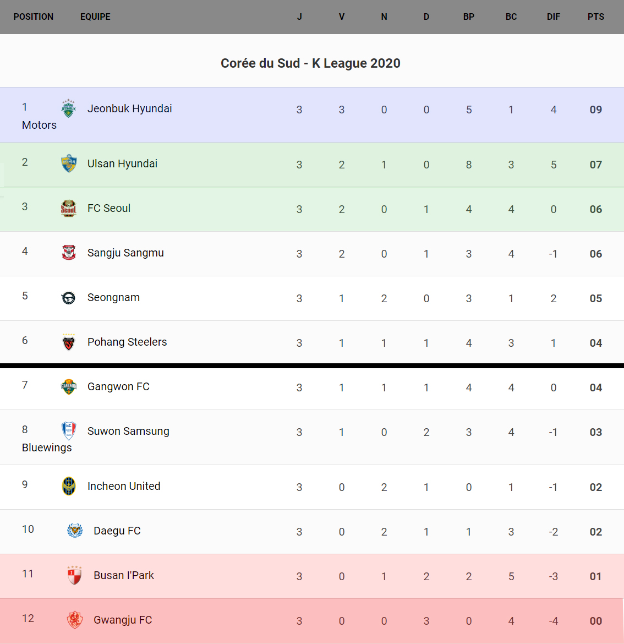Click Jeonbuk's 09 points value
This screenshot has width=624, height=644.
tap(595, 110)
